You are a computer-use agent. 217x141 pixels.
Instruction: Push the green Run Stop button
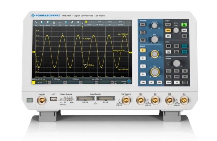click(184, 25)
